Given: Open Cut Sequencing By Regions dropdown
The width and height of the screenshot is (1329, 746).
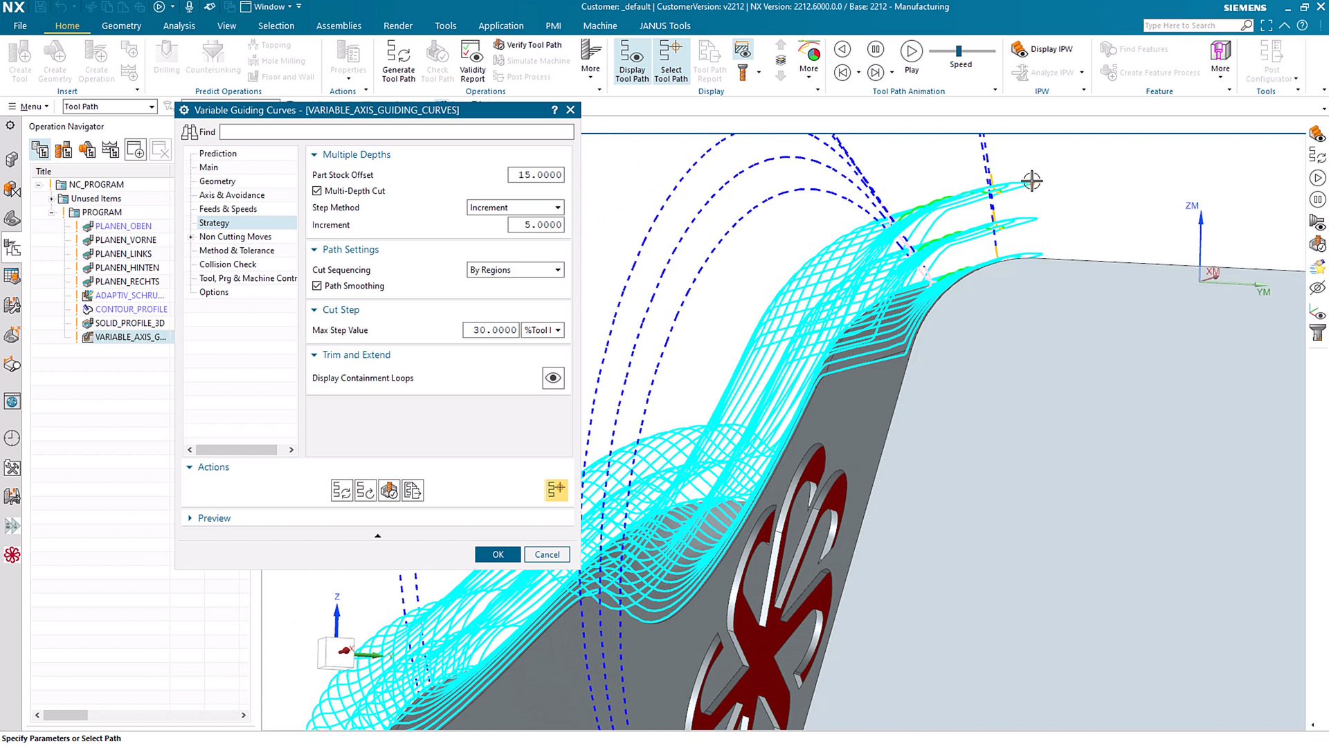Looking at the screenshot, I should [515, 270].
